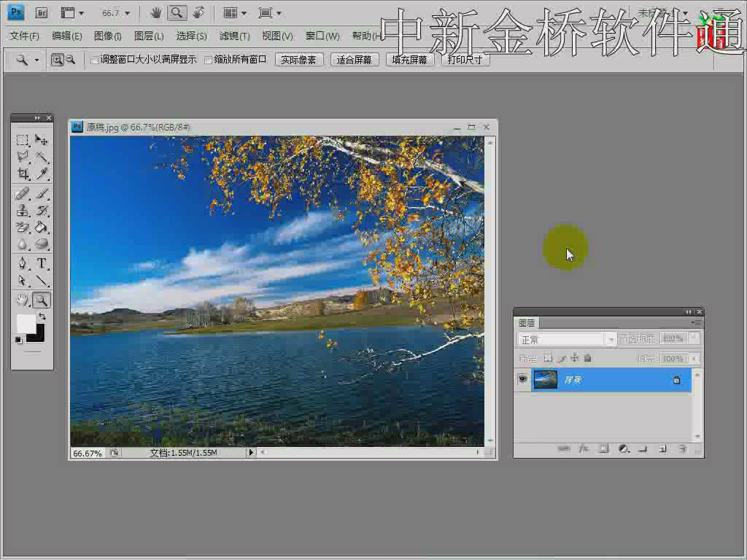Click Rotate View tool in application bar
747x560 pixels.
pos(198,13)
